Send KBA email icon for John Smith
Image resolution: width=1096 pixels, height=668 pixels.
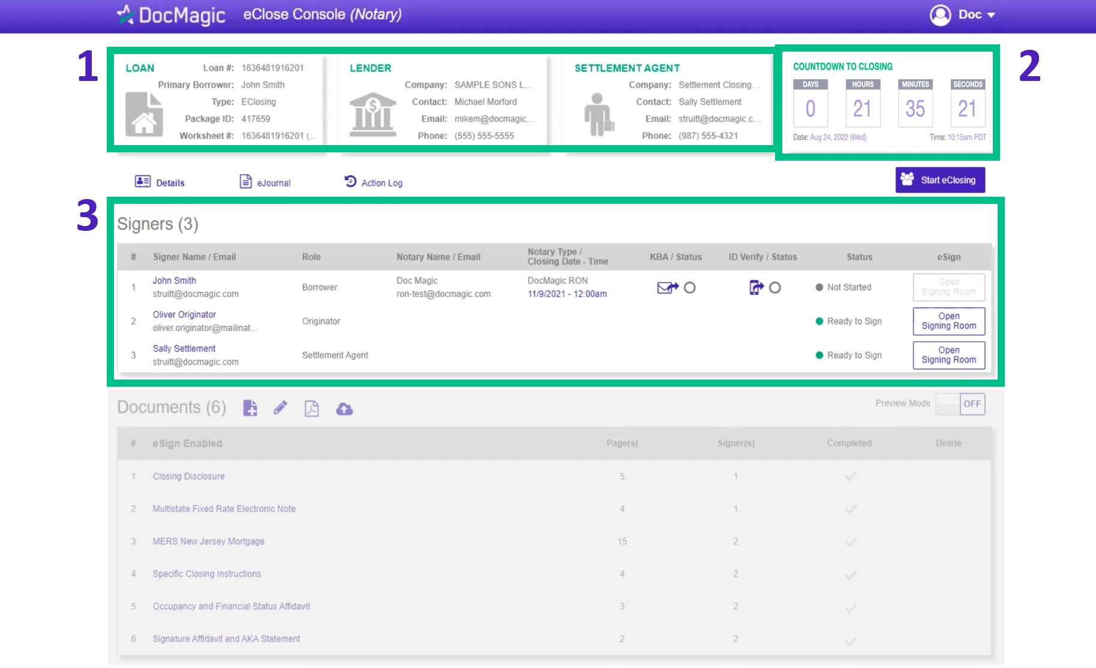(x=668, y=288)
